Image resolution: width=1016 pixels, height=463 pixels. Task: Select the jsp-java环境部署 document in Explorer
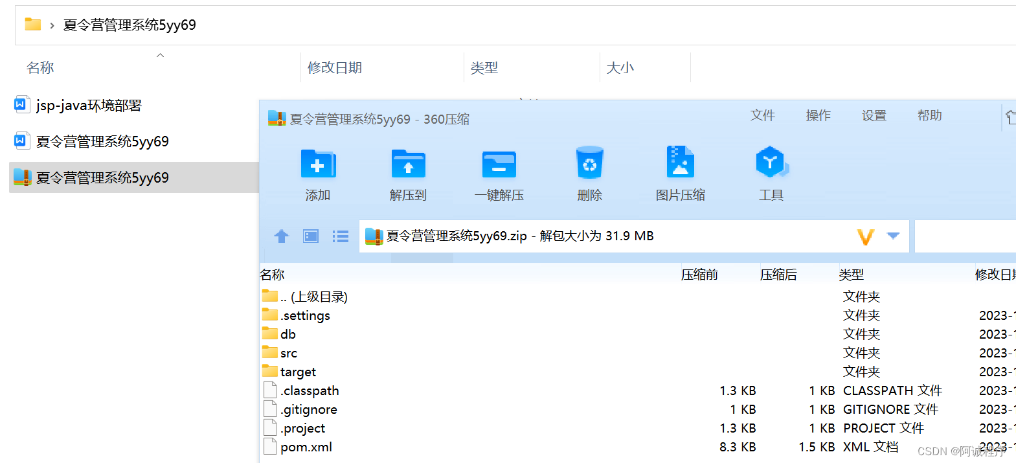89,105
